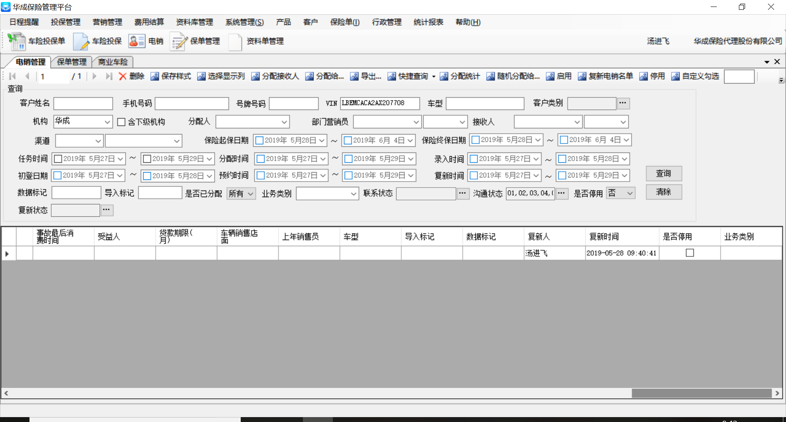The height and width of the screenshot is (422, 786).
Task: Enable 预约时间 start date checkbox
Action: 260,175
